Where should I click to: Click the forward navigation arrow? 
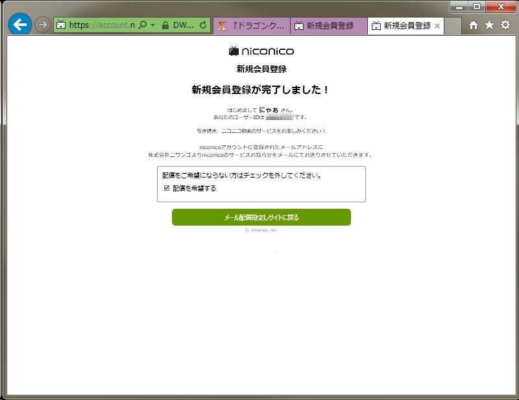pos(43,25)
